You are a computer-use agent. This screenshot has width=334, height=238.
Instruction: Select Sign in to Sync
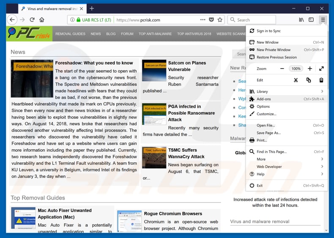pos(287,31)
